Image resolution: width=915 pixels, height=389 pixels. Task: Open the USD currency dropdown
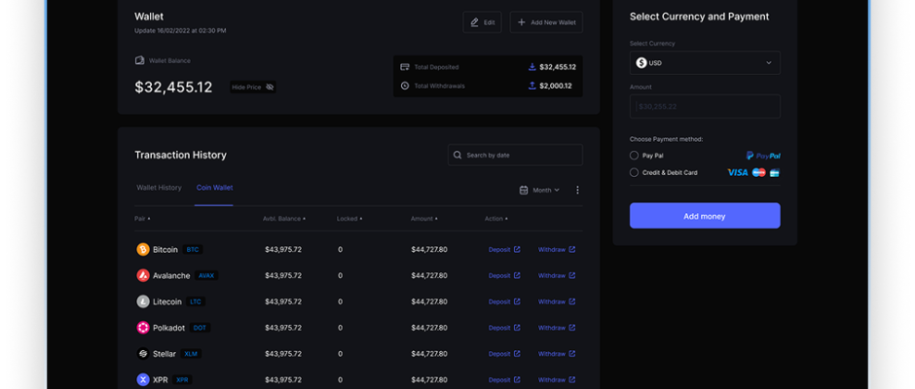pos(705,63)
